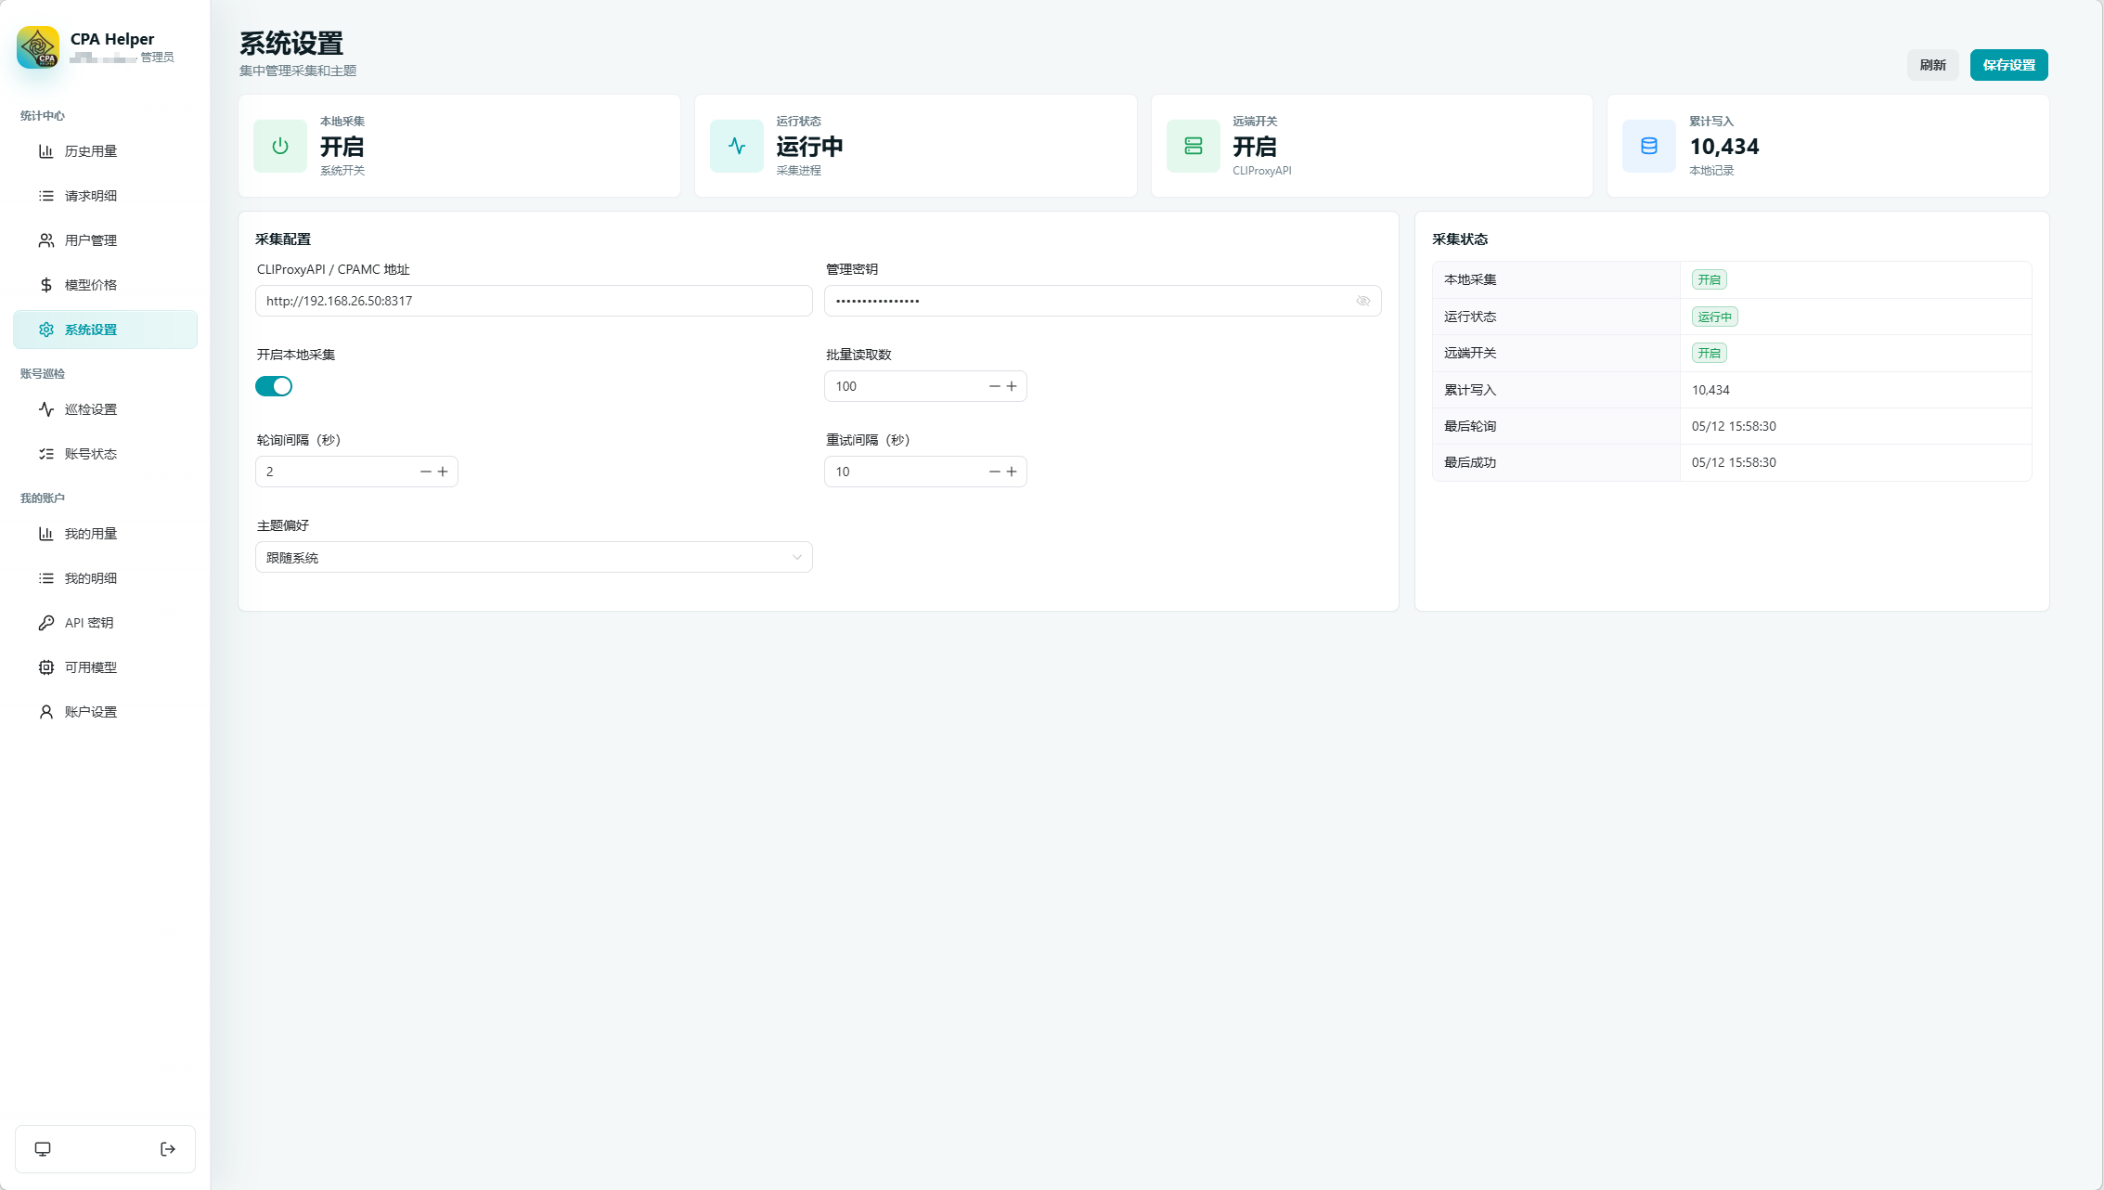Image resolution: width=2104 pixels, height=1190 pixels.
Task: Toggle the 开启本地采集 switch
Action: point(274,386)
